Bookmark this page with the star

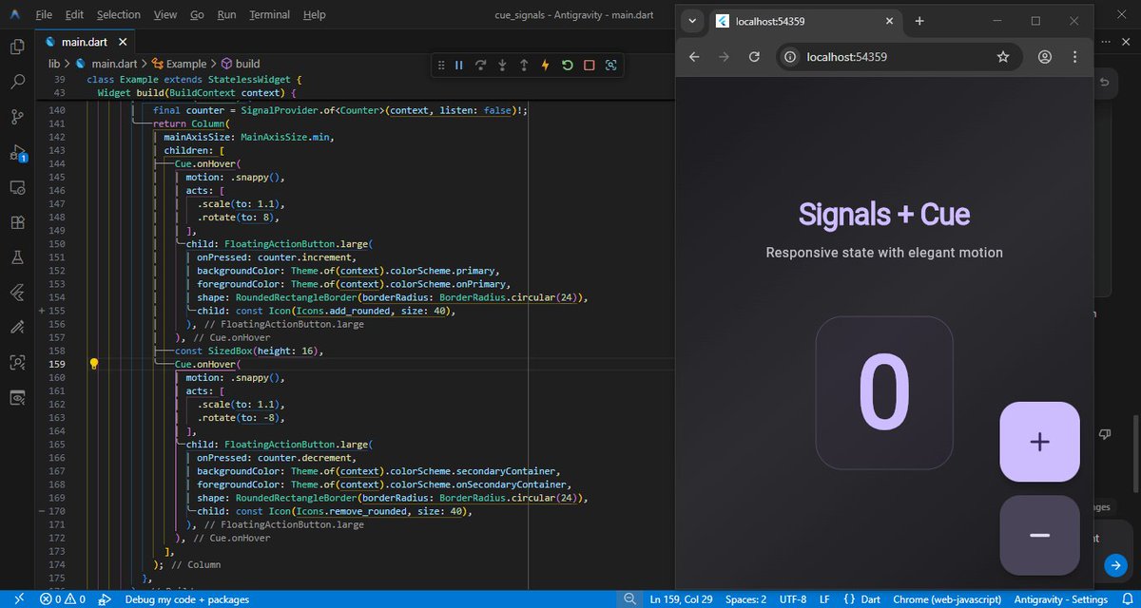pos(1002,57)
